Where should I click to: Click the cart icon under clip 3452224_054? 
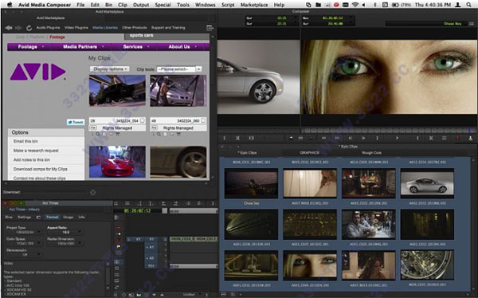coord(117,134)
